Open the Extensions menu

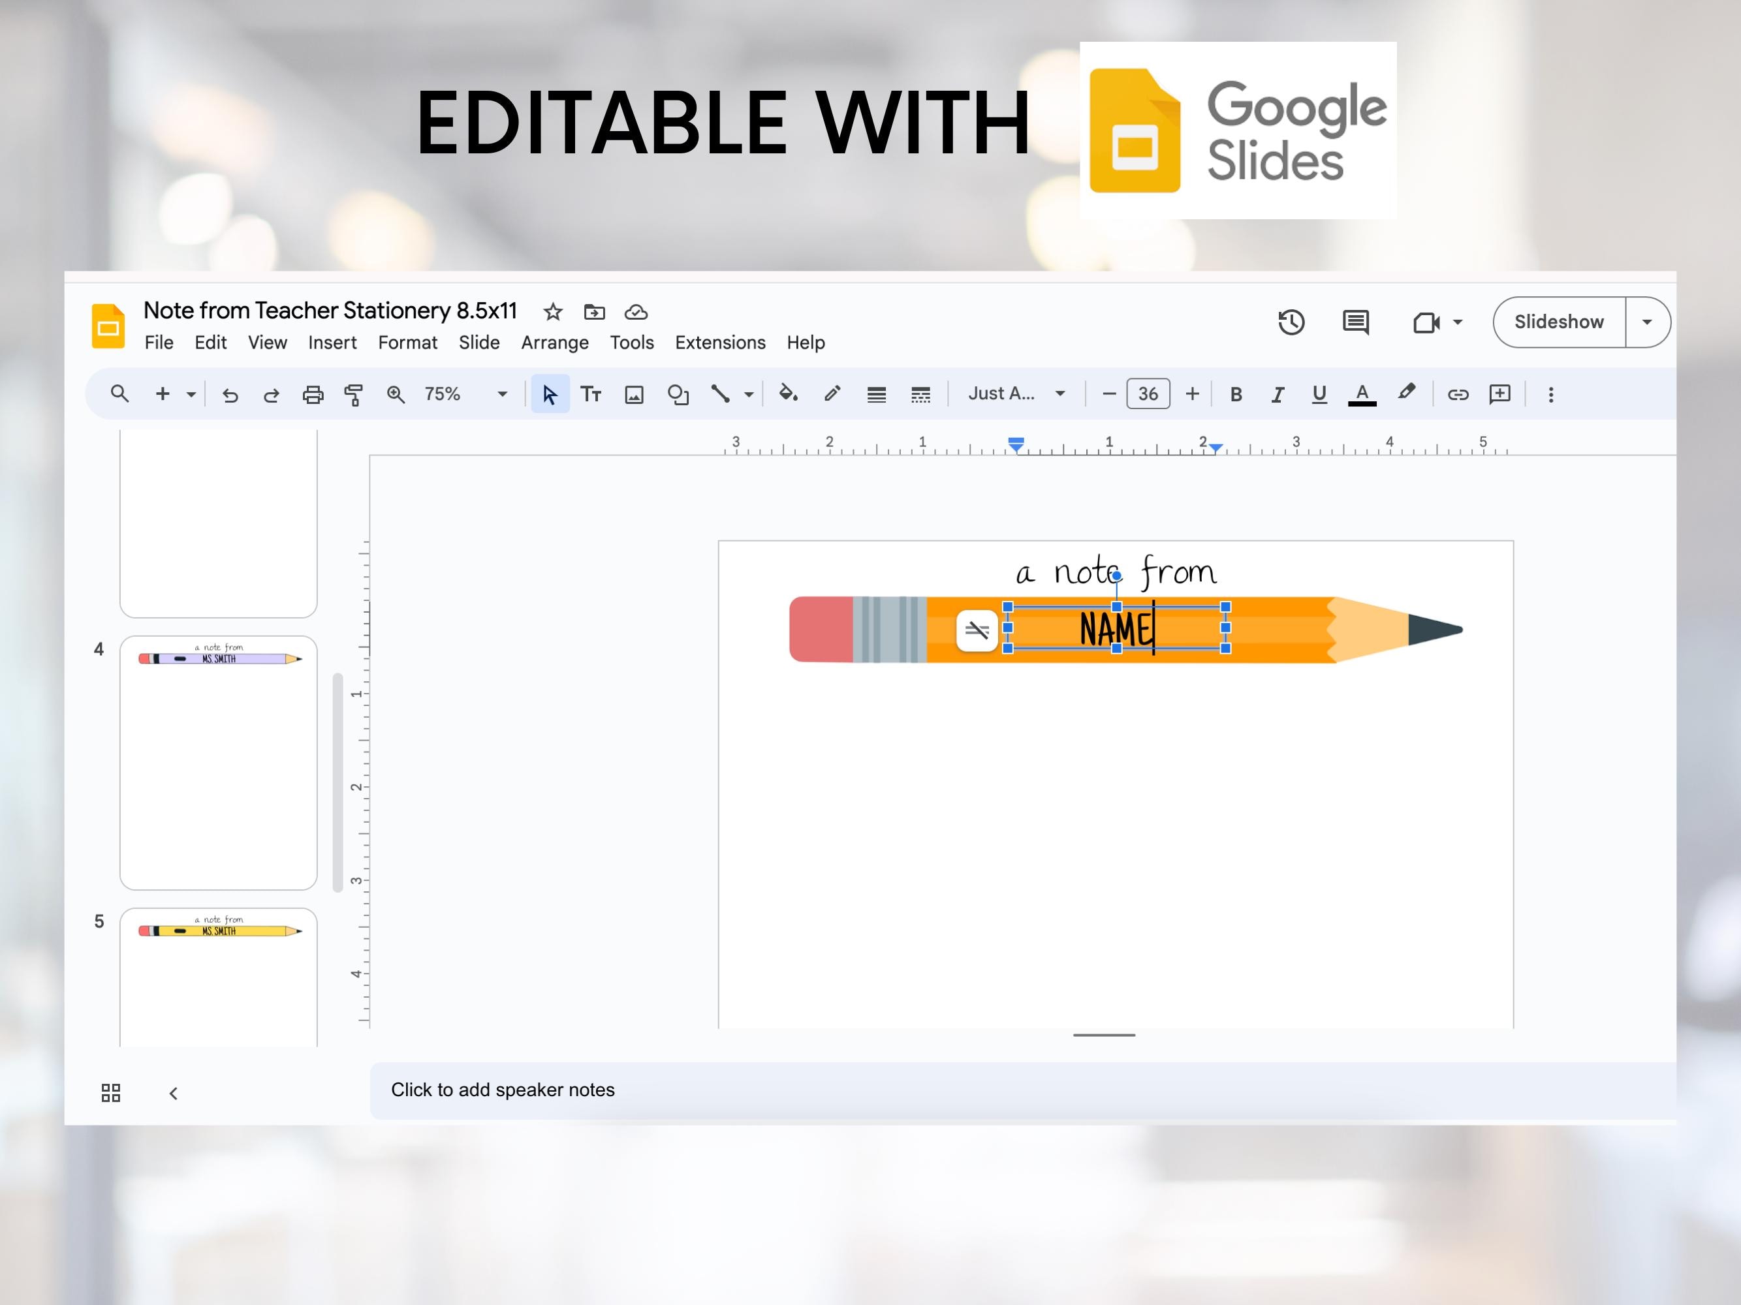(x=720, y=342)
